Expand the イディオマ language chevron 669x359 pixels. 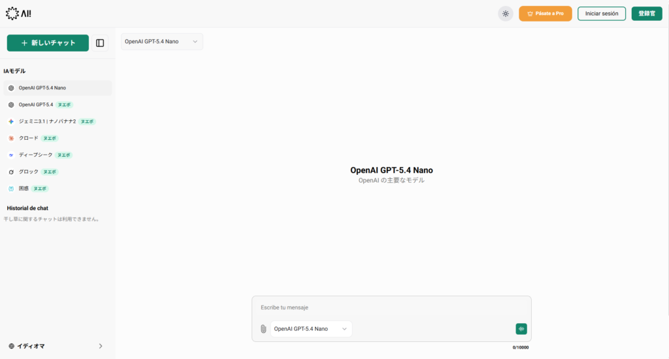101,346
